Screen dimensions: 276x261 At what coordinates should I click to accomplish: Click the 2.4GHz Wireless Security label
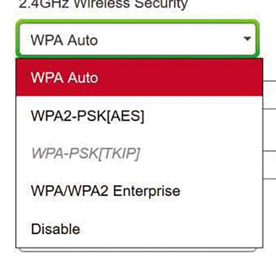pos(103,4)
